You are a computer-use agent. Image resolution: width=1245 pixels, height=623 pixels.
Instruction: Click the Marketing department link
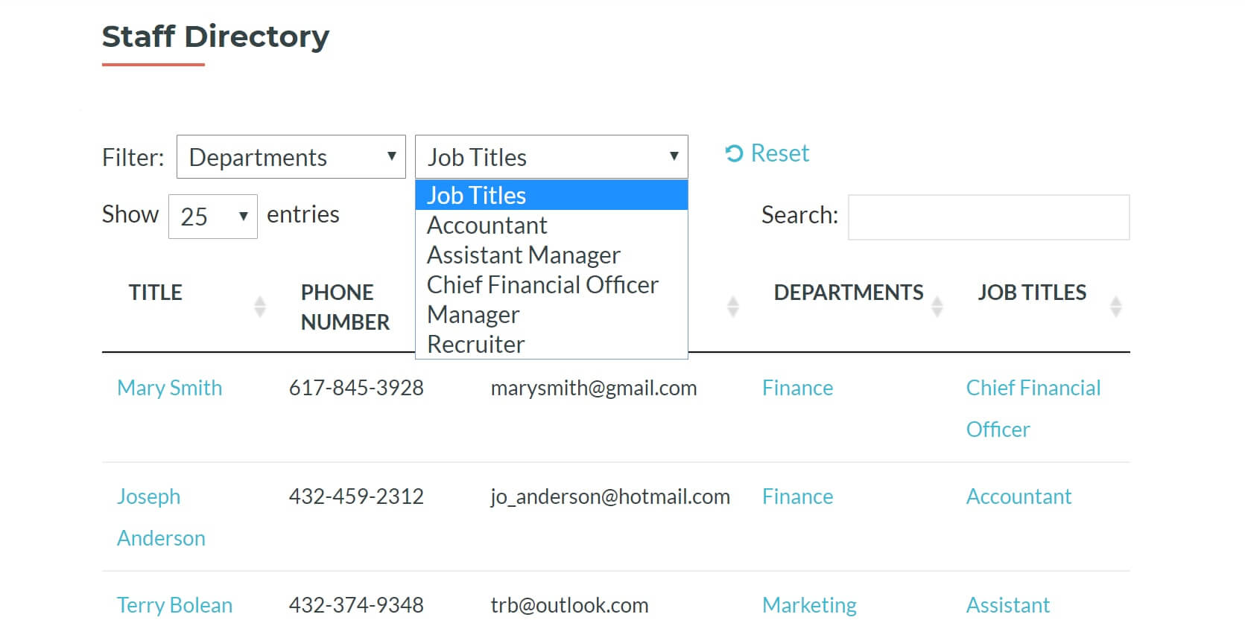click(809, 604)
